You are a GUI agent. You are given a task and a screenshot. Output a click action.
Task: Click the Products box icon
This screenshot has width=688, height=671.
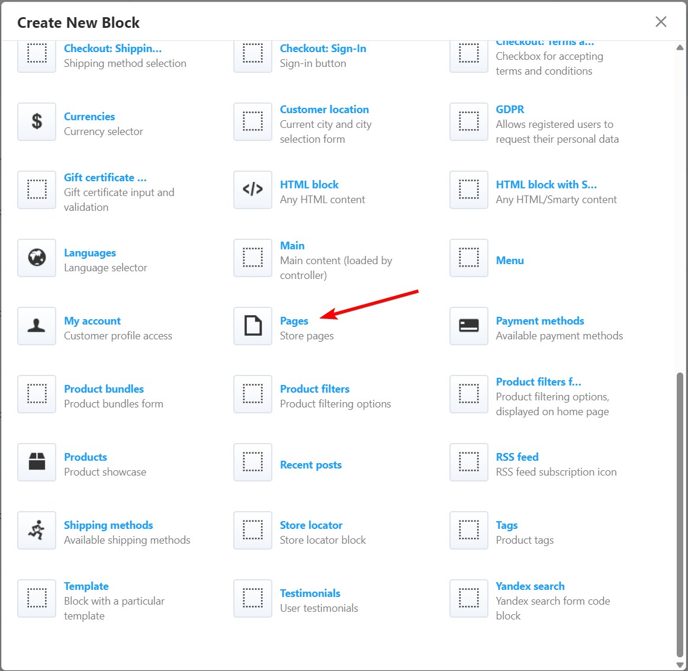[37, 462]
